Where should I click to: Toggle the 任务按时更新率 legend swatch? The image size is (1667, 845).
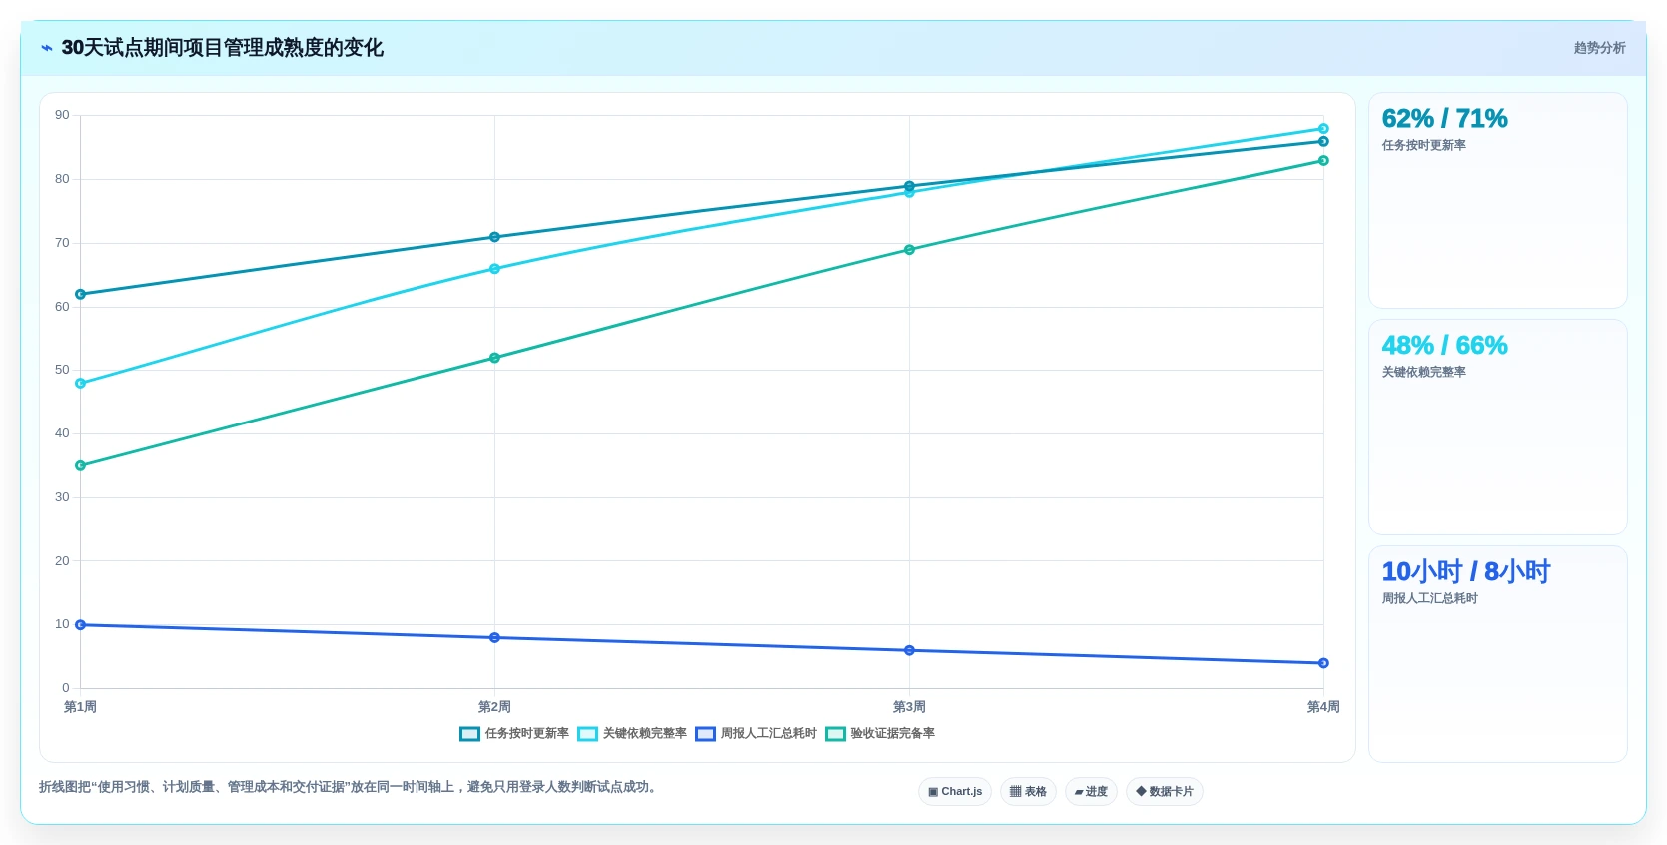[x=469, y=734]
